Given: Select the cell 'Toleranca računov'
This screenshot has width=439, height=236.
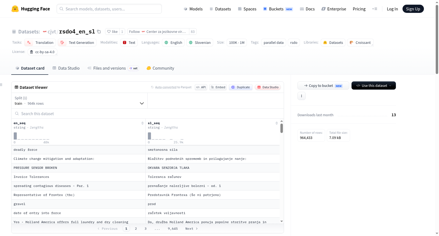Looking at the screenshot, I should pyautogui.click(x=213, y=177).
